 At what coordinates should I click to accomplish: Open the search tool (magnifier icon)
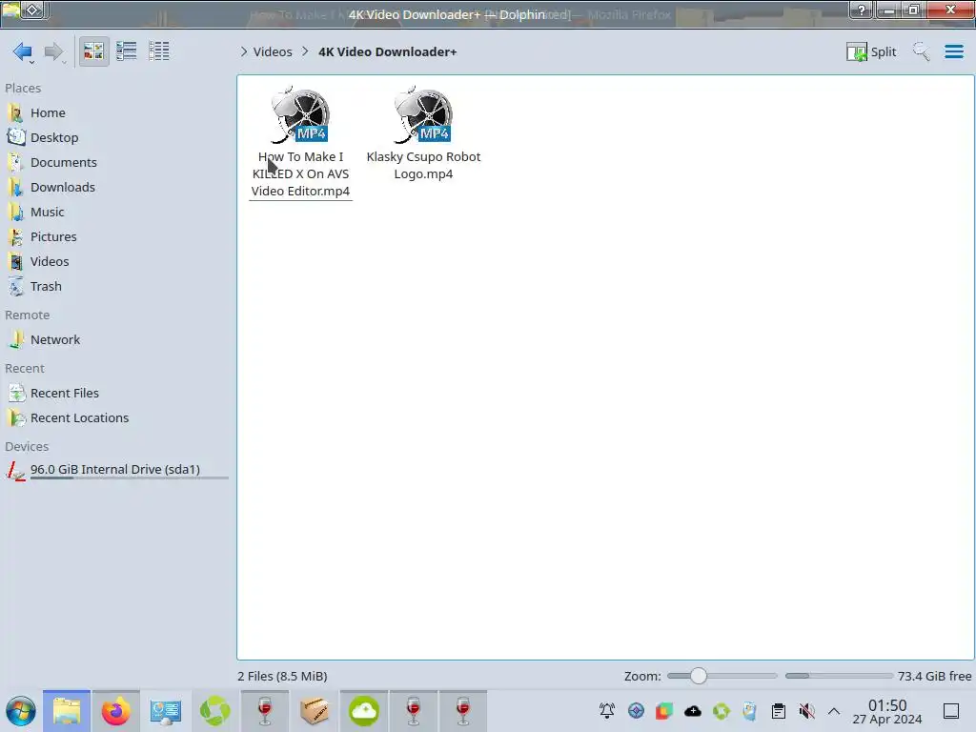[x=921, y=51]
